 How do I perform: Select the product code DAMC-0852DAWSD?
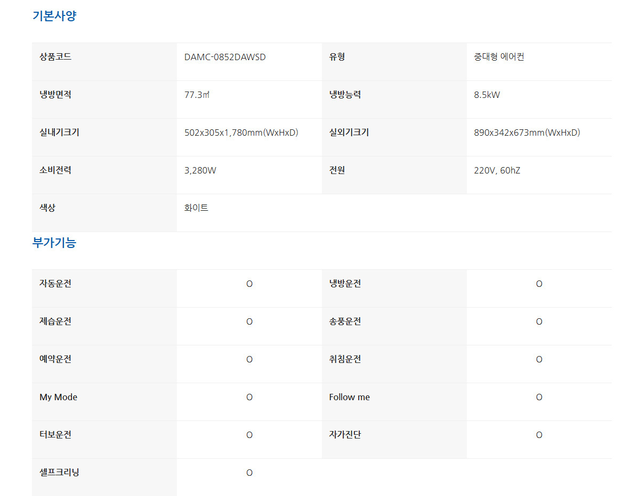(225, 57)
